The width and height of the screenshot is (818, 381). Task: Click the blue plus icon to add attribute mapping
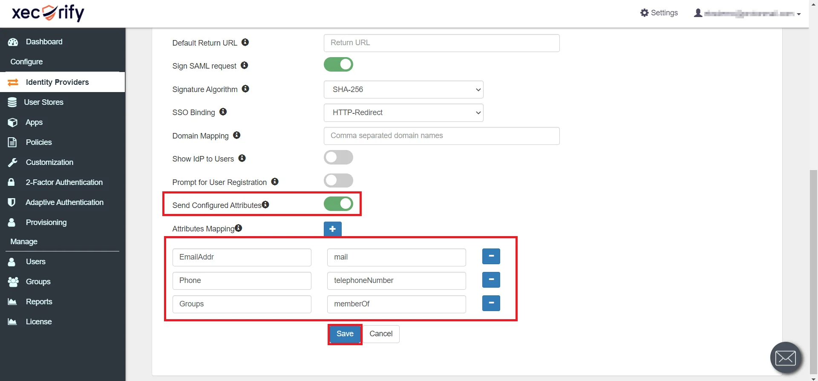(332, 229)
